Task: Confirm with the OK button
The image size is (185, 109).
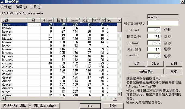Action: pyautogui.click(x=90, y=106)
